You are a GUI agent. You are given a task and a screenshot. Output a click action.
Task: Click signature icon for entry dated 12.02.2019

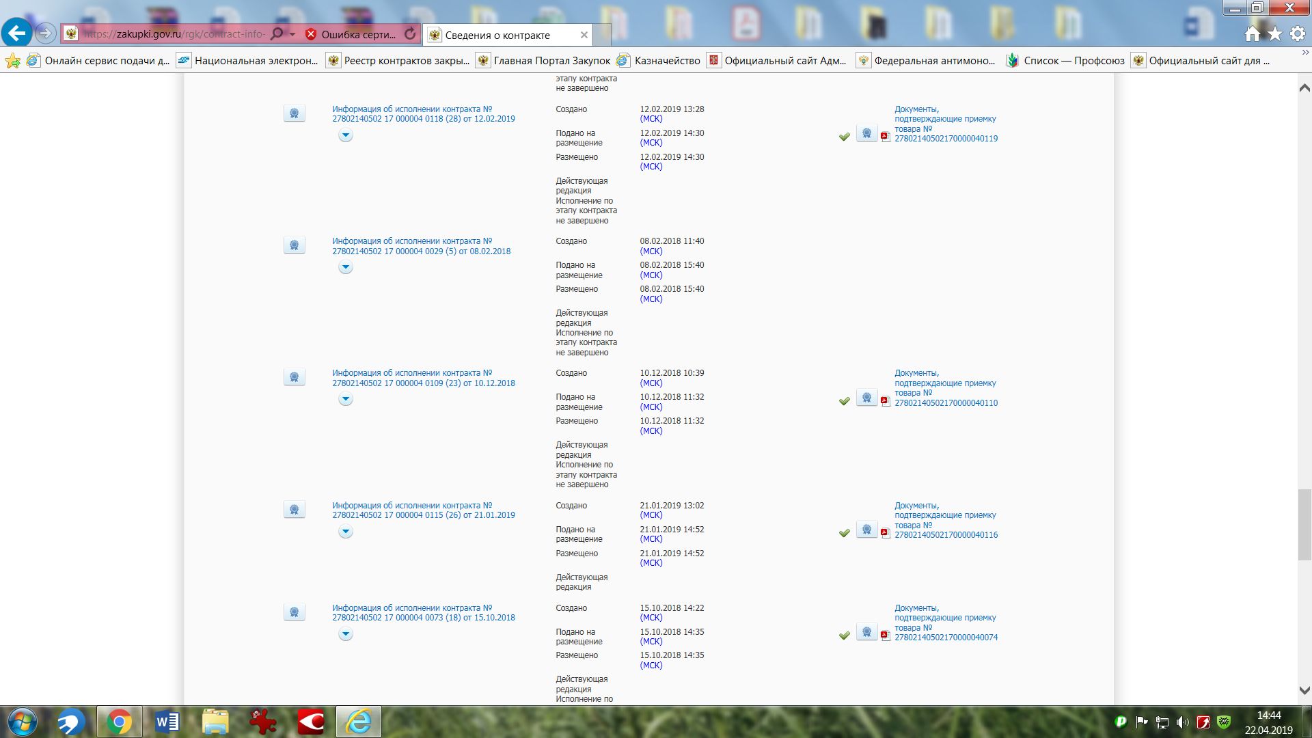[295, 113]
